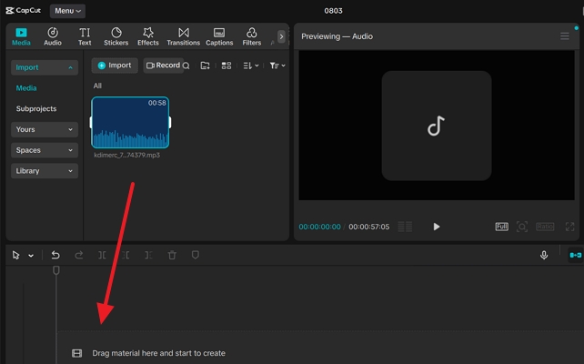
Task: Click the Import button with plus icon
Action: click(115, 66)
